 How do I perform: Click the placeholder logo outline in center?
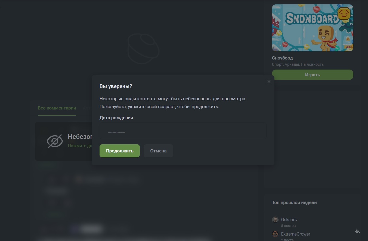pyautogui.click(x=143, y=49)
